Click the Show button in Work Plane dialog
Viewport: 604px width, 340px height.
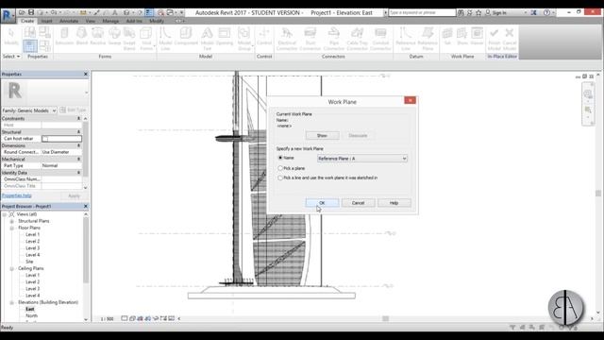tap(322, 135)
